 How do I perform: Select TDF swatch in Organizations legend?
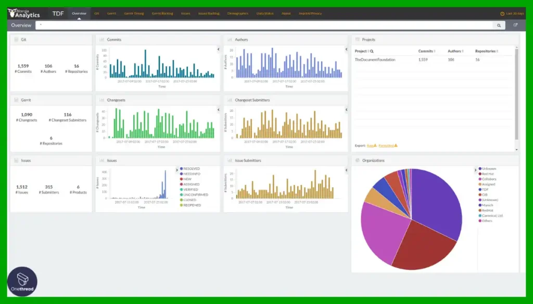pyautogui.click(x=480, y=190)
